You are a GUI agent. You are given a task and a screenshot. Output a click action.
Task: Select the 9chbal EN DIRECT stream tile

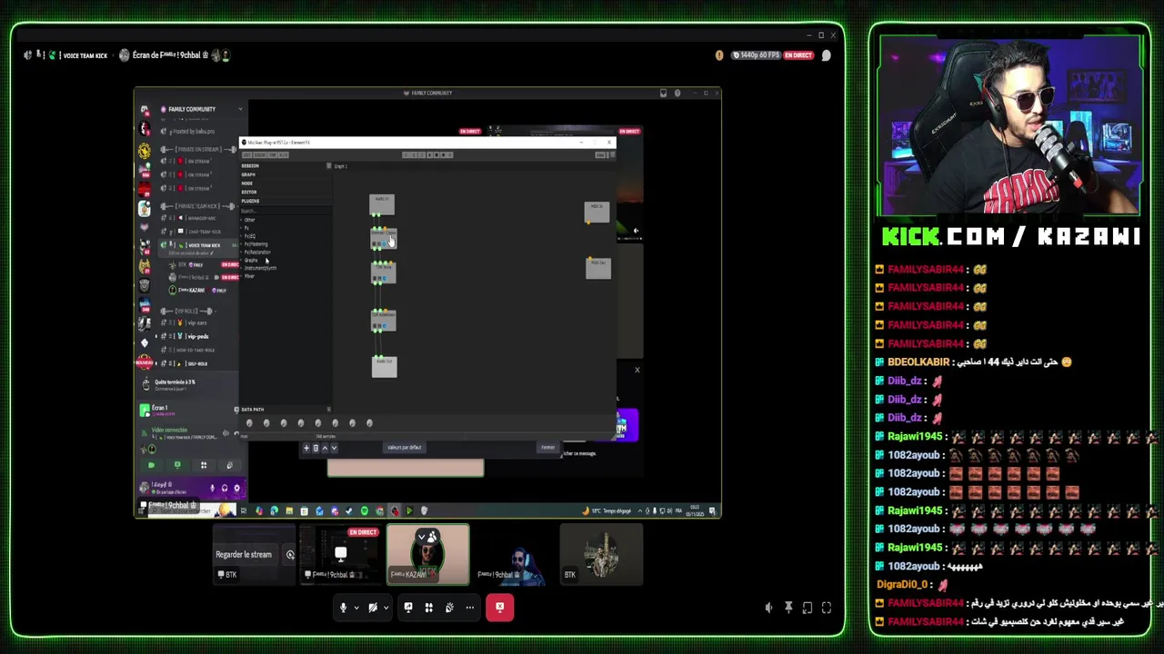pyautogui.click(x=340, y=554)
